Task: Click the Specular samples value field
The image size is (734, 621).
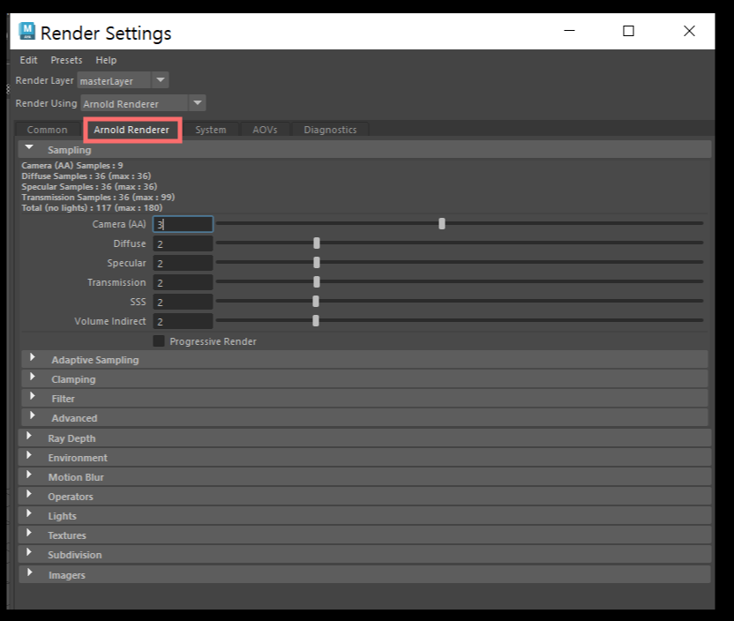Action: point(183,263)
